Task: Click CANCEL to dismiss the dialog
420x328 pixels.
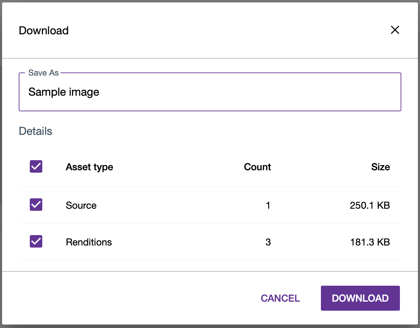Action: tap(280, 298)
